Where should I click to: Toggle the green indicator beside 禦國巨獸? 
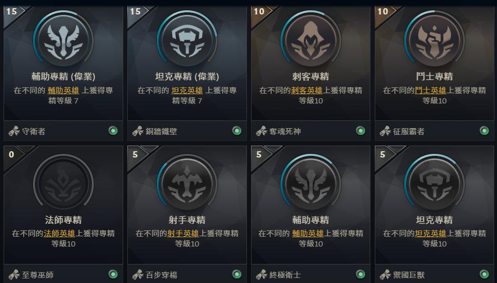pos(484,274)
